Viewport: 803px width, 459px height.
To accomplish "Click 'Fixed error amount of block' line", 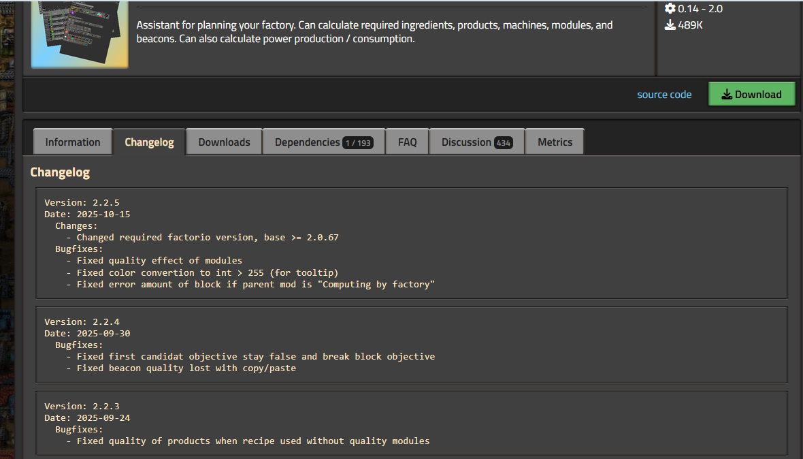I will click(x=250, y=284).
